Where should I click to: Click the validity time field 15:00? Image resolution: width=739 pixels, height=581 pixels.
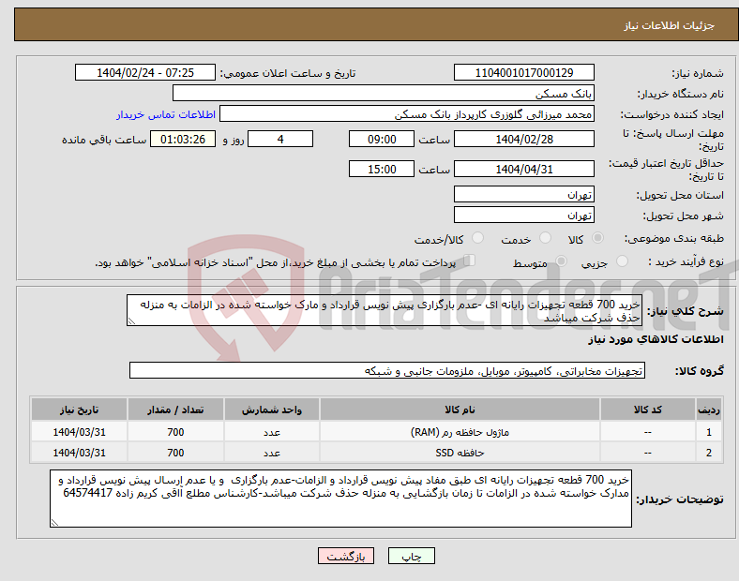click(382, 169)
